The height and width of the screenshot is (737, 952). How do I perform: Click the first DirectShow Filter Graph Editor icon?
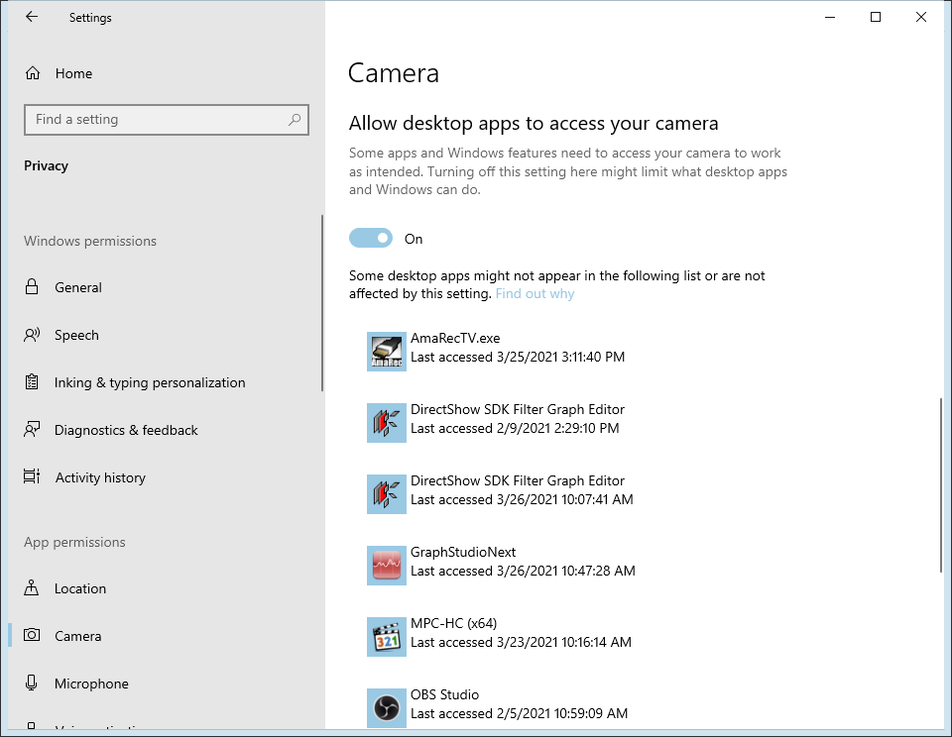coord(387,423)
